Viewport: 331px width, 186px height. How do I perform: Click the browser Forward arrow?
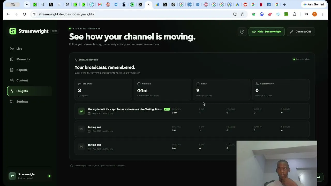(16, 14)
